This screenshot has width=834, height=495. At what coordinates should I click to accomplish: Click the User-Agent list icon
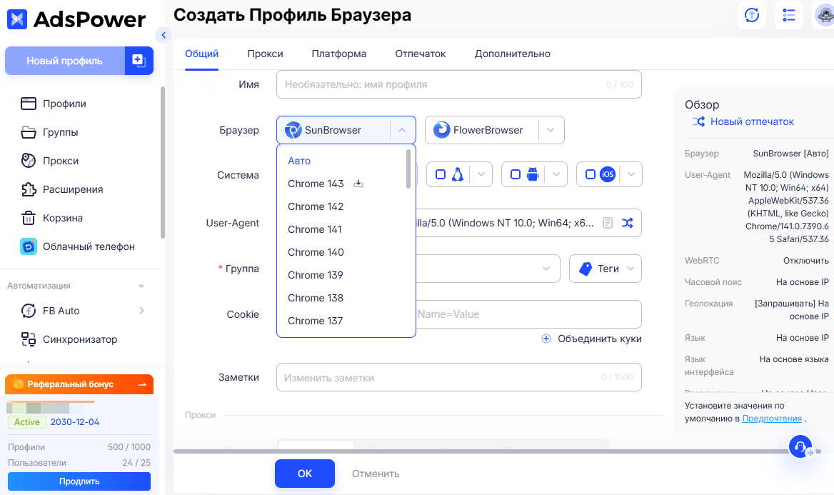608,223
